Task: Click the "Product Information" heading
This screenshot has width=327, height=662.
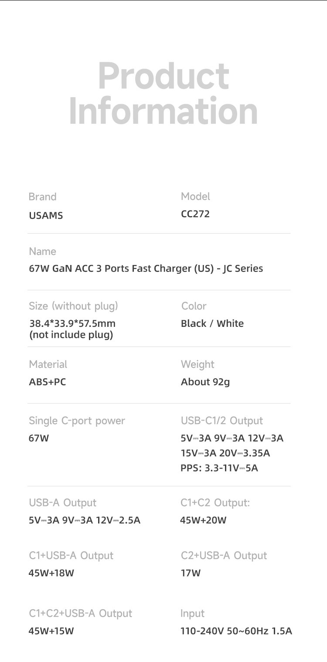Action: [163, 93]
